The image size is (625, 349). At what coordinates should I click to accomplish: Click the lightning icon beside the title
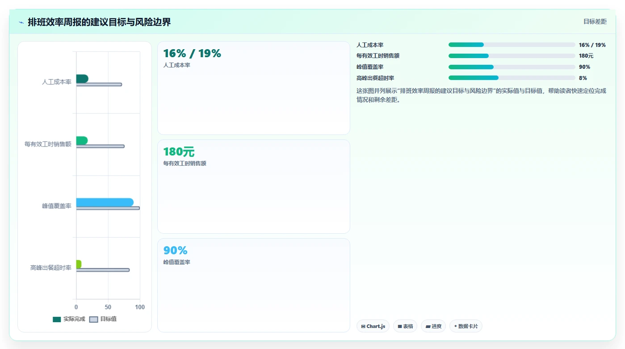click(x=21, y=22)
